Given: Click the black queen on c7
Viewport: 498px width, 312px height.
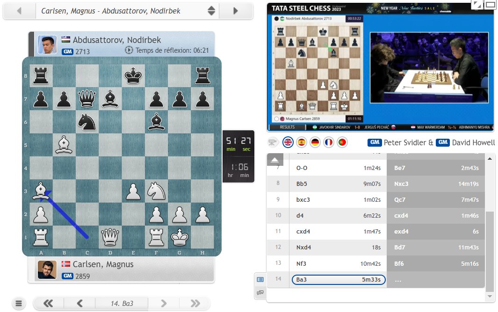Looking at the screenshot, I should [87, 99].
